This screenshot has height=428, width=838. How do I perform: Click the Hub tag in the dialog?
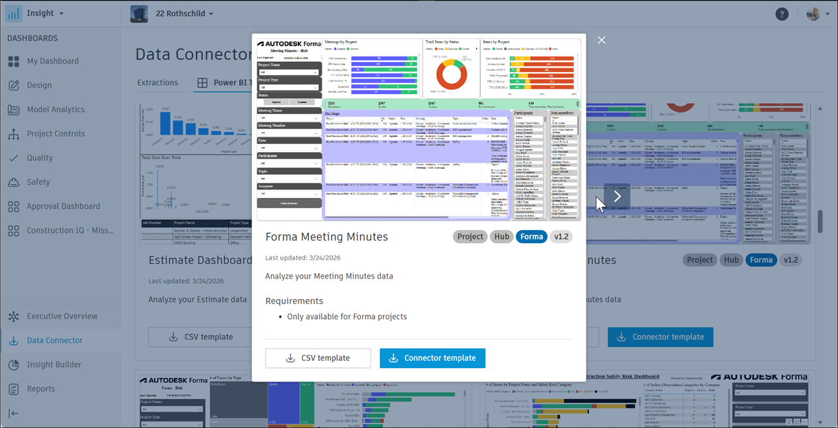click(x=502, y=237)
